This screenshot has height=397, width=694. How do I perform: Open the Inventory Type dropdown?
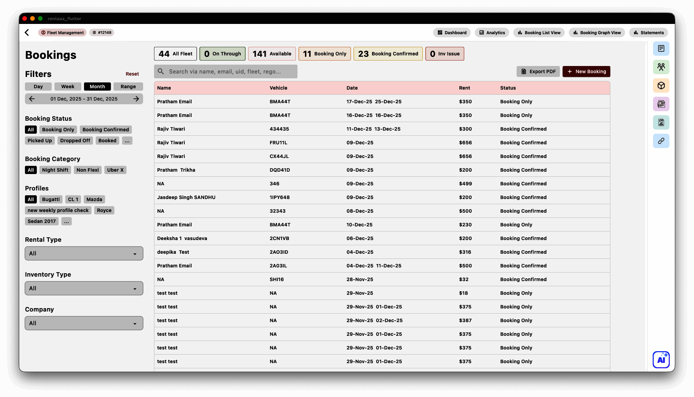(x=84, y=288)
